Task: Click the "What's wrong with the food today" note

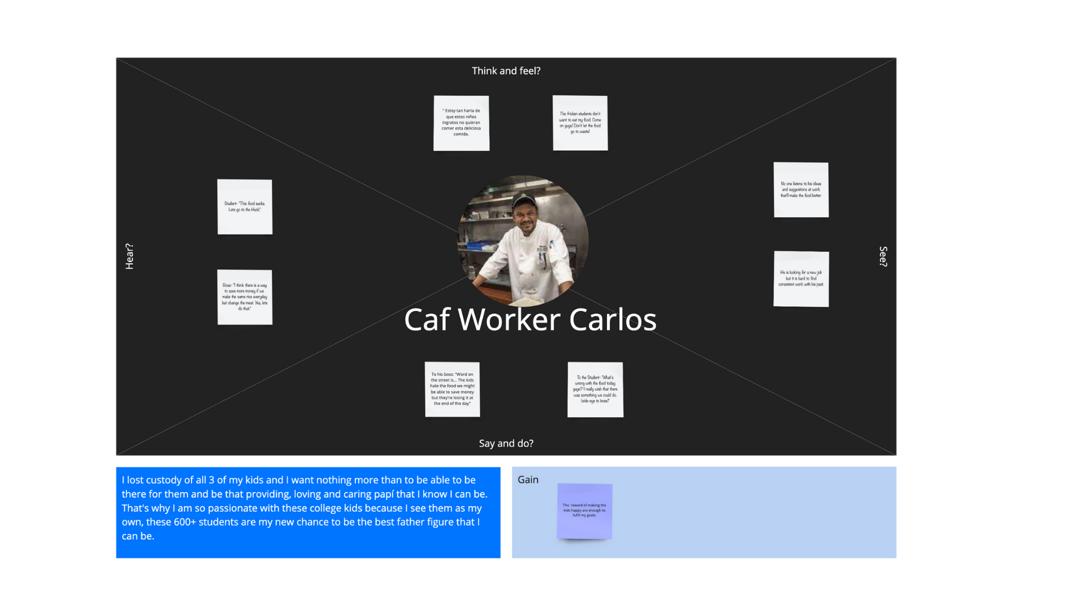Action: [595, 389]
